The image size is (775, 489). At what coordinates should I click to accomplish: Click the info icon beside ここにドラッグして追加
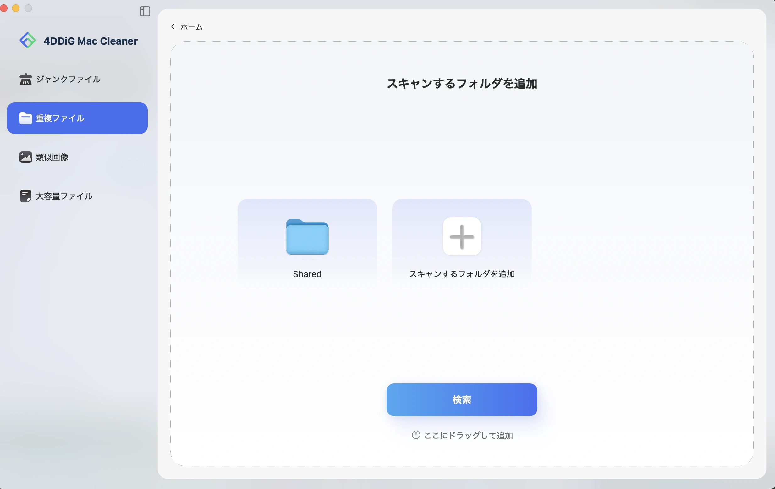416,435
